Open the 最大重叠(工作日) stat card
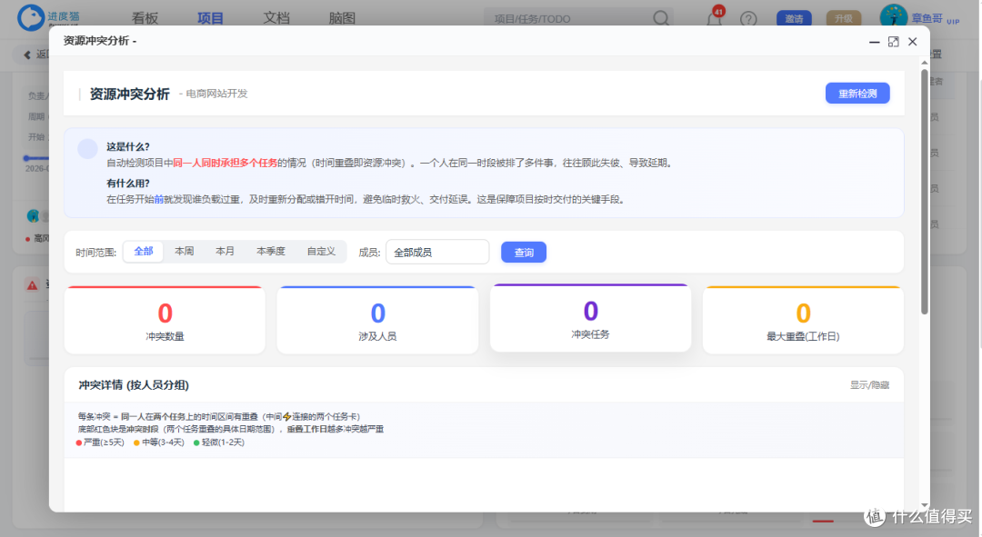The width and height of the screenshot is (982, 537). (803, 321)
